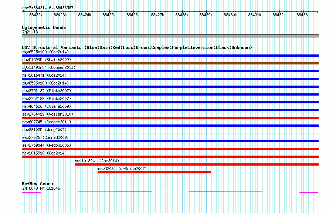
Task: Select the red bar under nsv1018241
Action: pyautogui.click(x=197, y=164)
